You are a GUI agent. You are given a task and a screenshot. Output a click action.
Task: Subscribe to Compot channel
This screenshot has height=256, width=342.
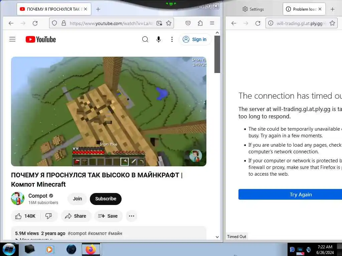(x=106, y=199)
